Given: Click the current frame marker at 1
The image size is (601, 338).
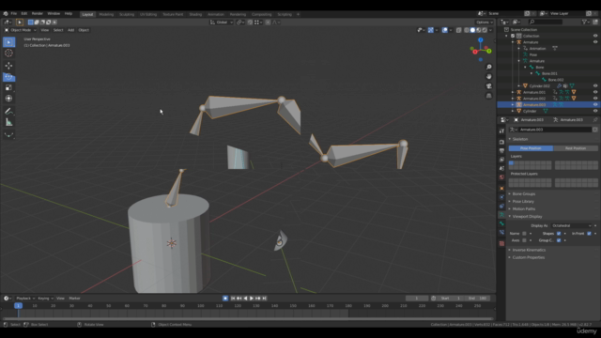Looking at the screenshot, I should pyautogui.click(x=18, y=306).
